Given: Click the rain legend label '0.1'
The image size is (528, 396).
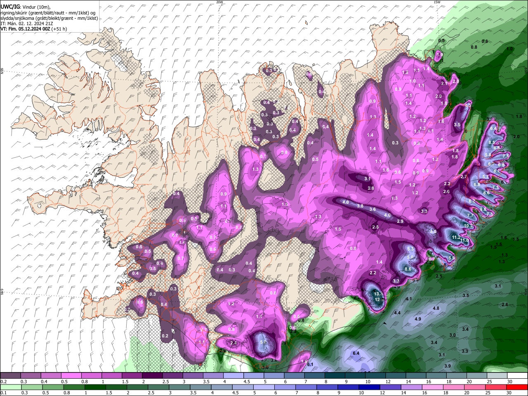Looking at the screenshot, I should pos(4,393).
